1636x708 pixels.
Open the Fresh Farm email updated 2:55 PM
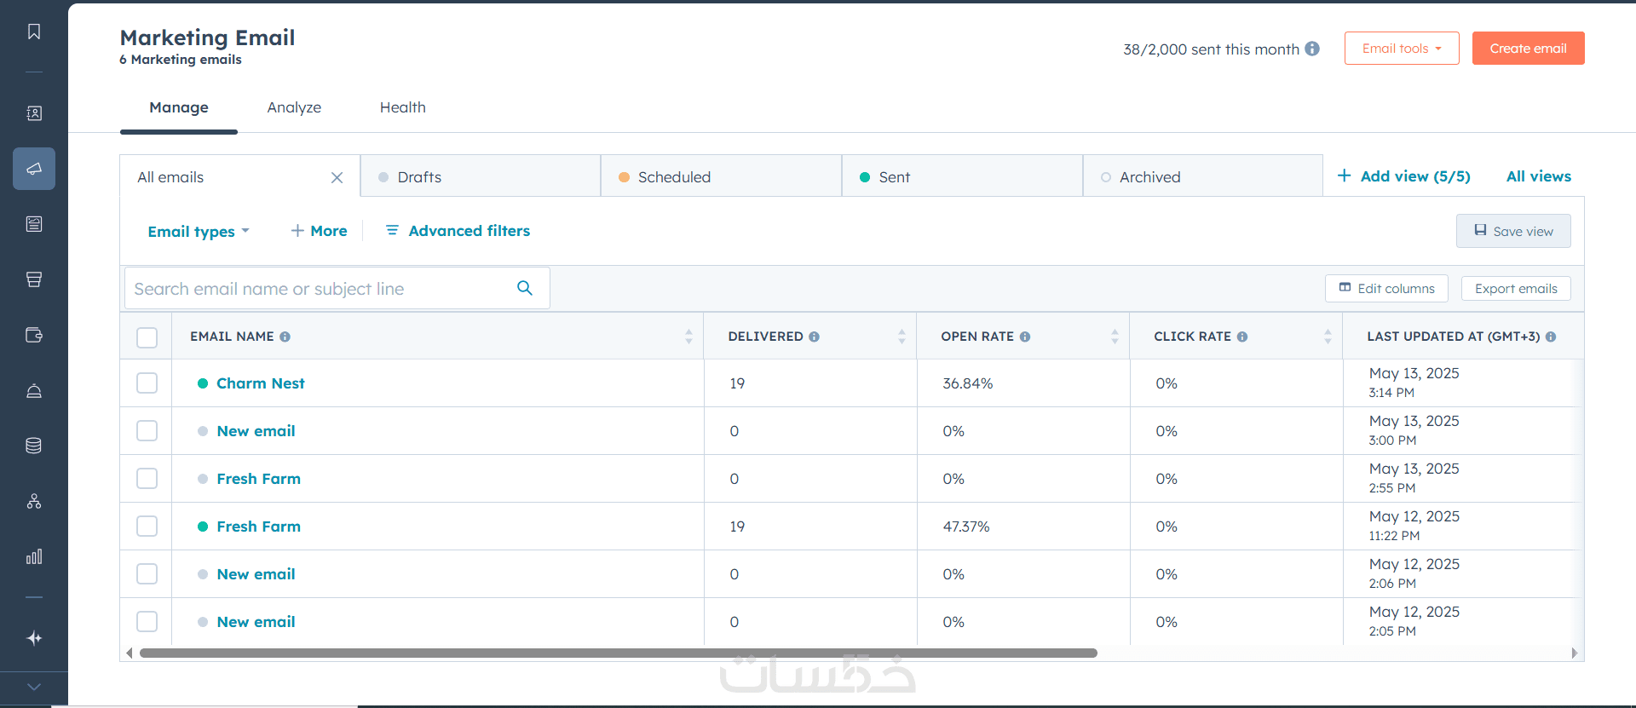click(258, 479)
